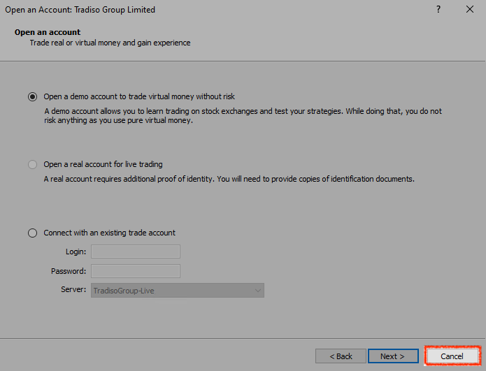Click the label 'Connect with an existing trade account'
The height and width of the screenshot is (371, 486).
pyautogui.click(x=109, y=233)
